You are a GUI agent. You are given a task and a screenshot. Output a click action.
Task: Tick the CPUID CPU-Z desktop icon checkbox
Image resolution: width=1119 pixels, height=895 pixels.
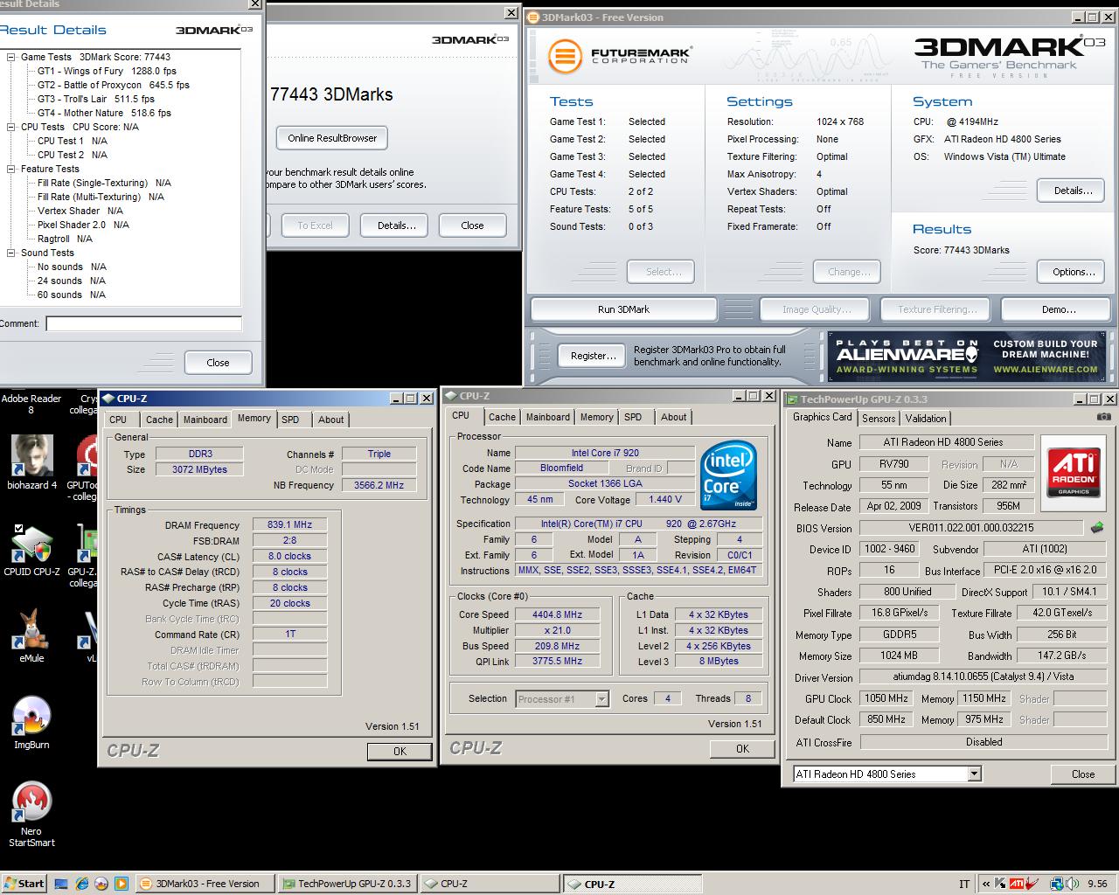click(18, 528)
